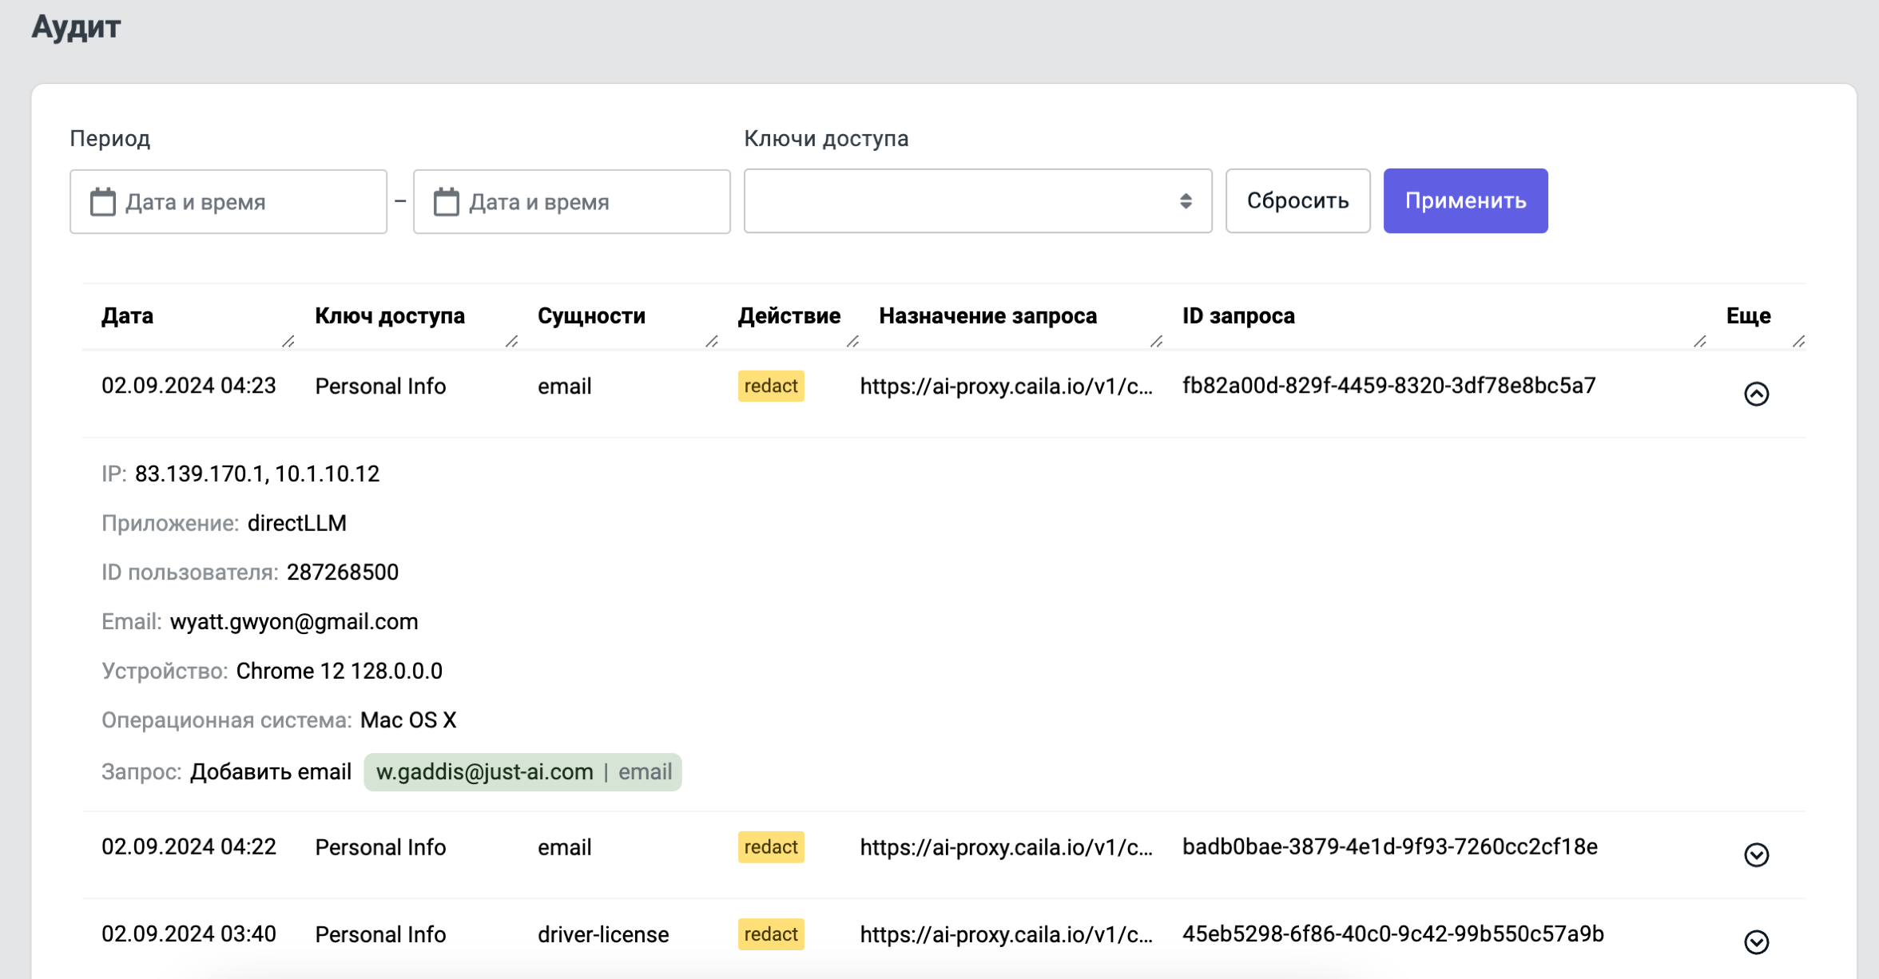Click the email entity in 04:22 row
Viewport: 1879px width, 979px height.
pyautogui.click(x=564, y=847)
